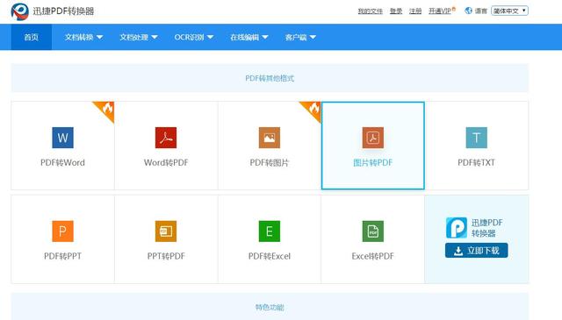The width and height of the screenshot is (562, 320).
Task: Expand the 文档处理 menu
Action: coord(139,37)
